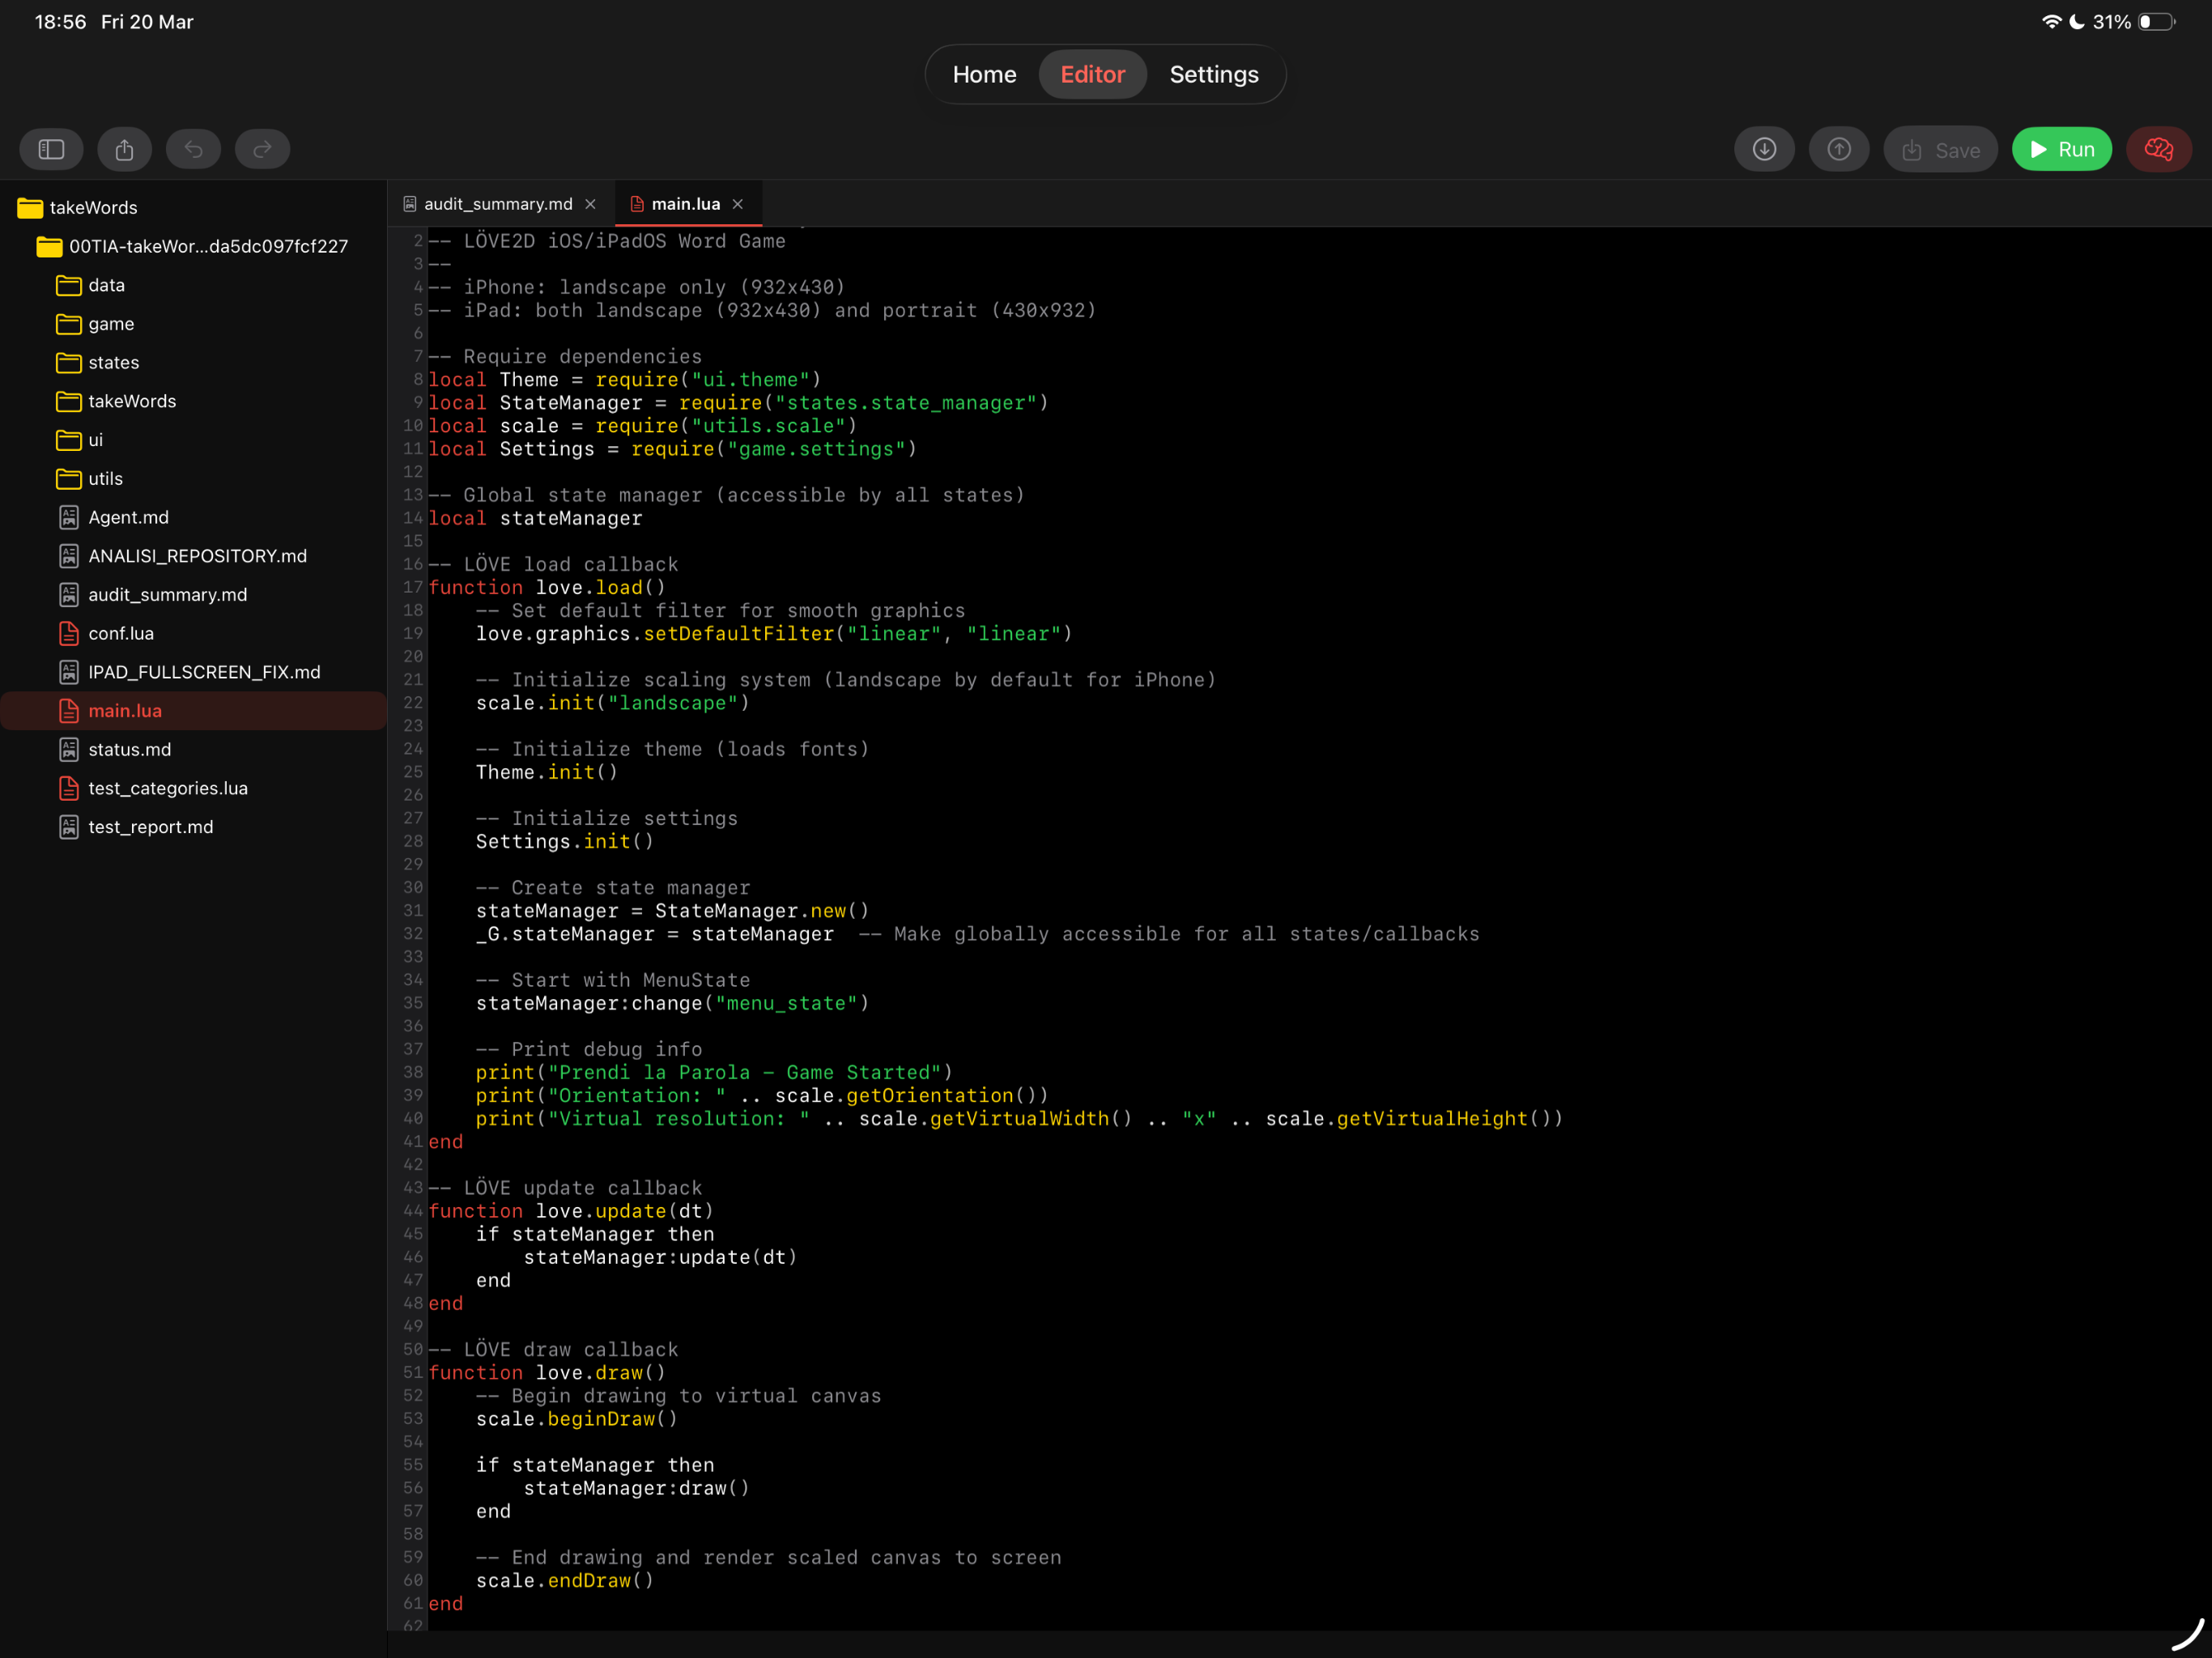The width and height of the screenshot is (2212, 1658).
Task: Open the Settings tab
Action: click(1214, 74)
